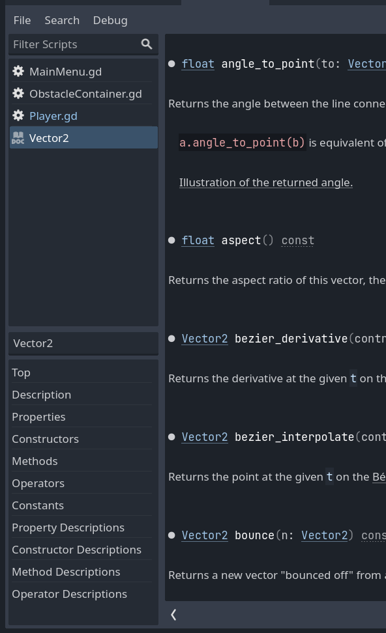Select Top in the outline list
Screen dimensions: 386x633
click(21, 372)
